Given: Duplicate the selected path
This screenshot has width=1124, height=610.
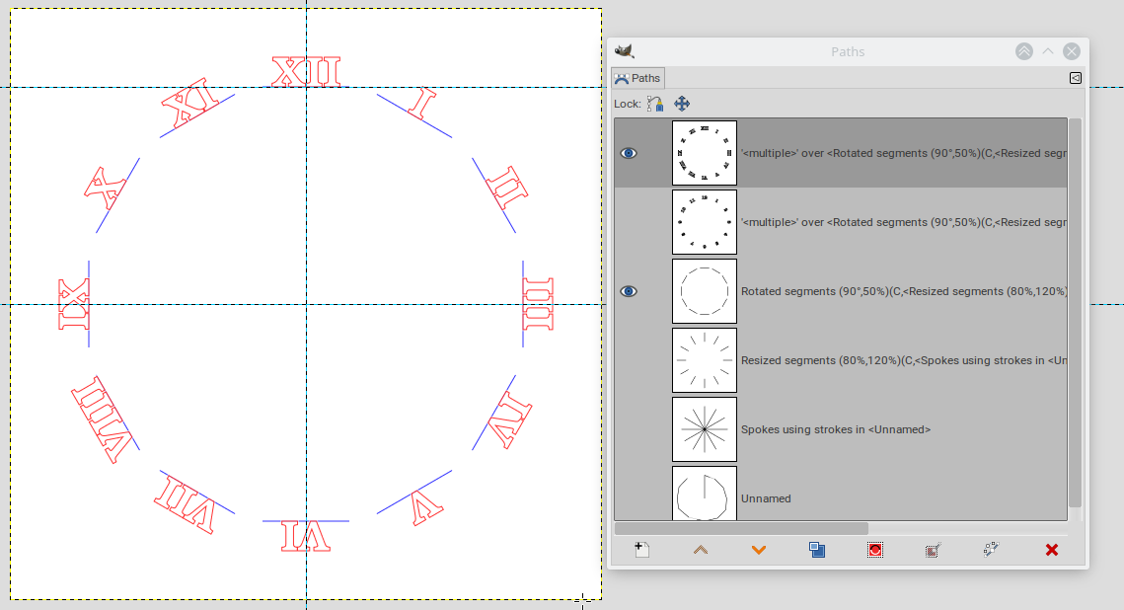Looking at the screenshot, I should (816, 550).
